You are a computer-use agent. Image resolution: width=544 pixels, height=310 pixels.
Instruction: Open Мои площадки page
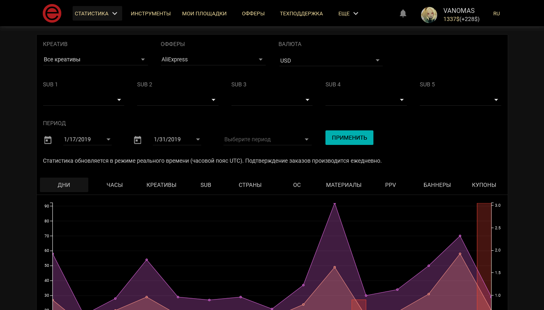pyautogui.click(x=204, y=13)
